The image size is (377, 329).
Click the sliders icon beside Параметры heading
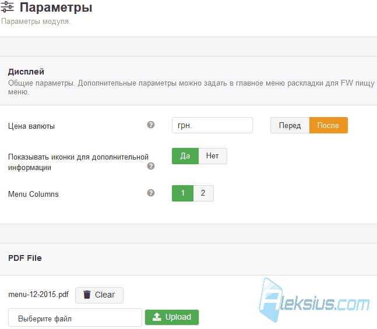tap(7, 7)
